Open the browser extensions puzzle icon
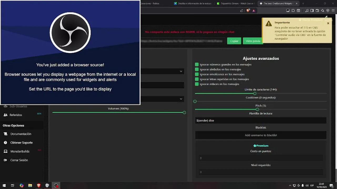This screenshot has height=189, width=337. click(293, 10)
